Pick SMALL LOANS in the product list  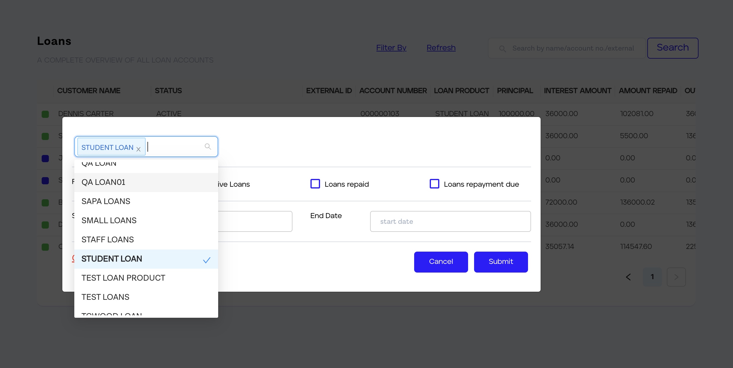coord(109,221)
